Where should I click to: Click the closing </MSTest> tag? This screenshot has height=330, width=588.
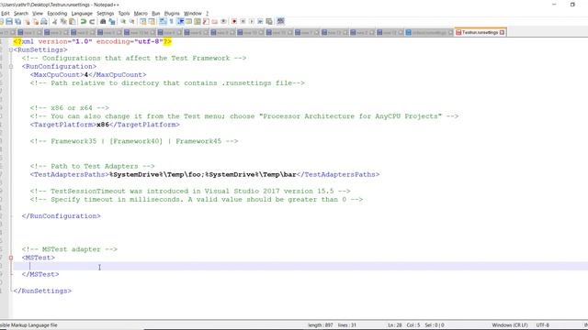coord(40,274)
